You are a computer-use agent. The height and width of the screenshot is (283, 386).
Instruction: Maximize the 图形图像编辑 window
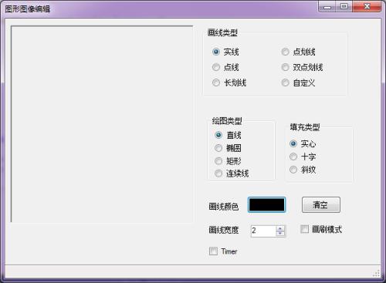click(344, 6)
